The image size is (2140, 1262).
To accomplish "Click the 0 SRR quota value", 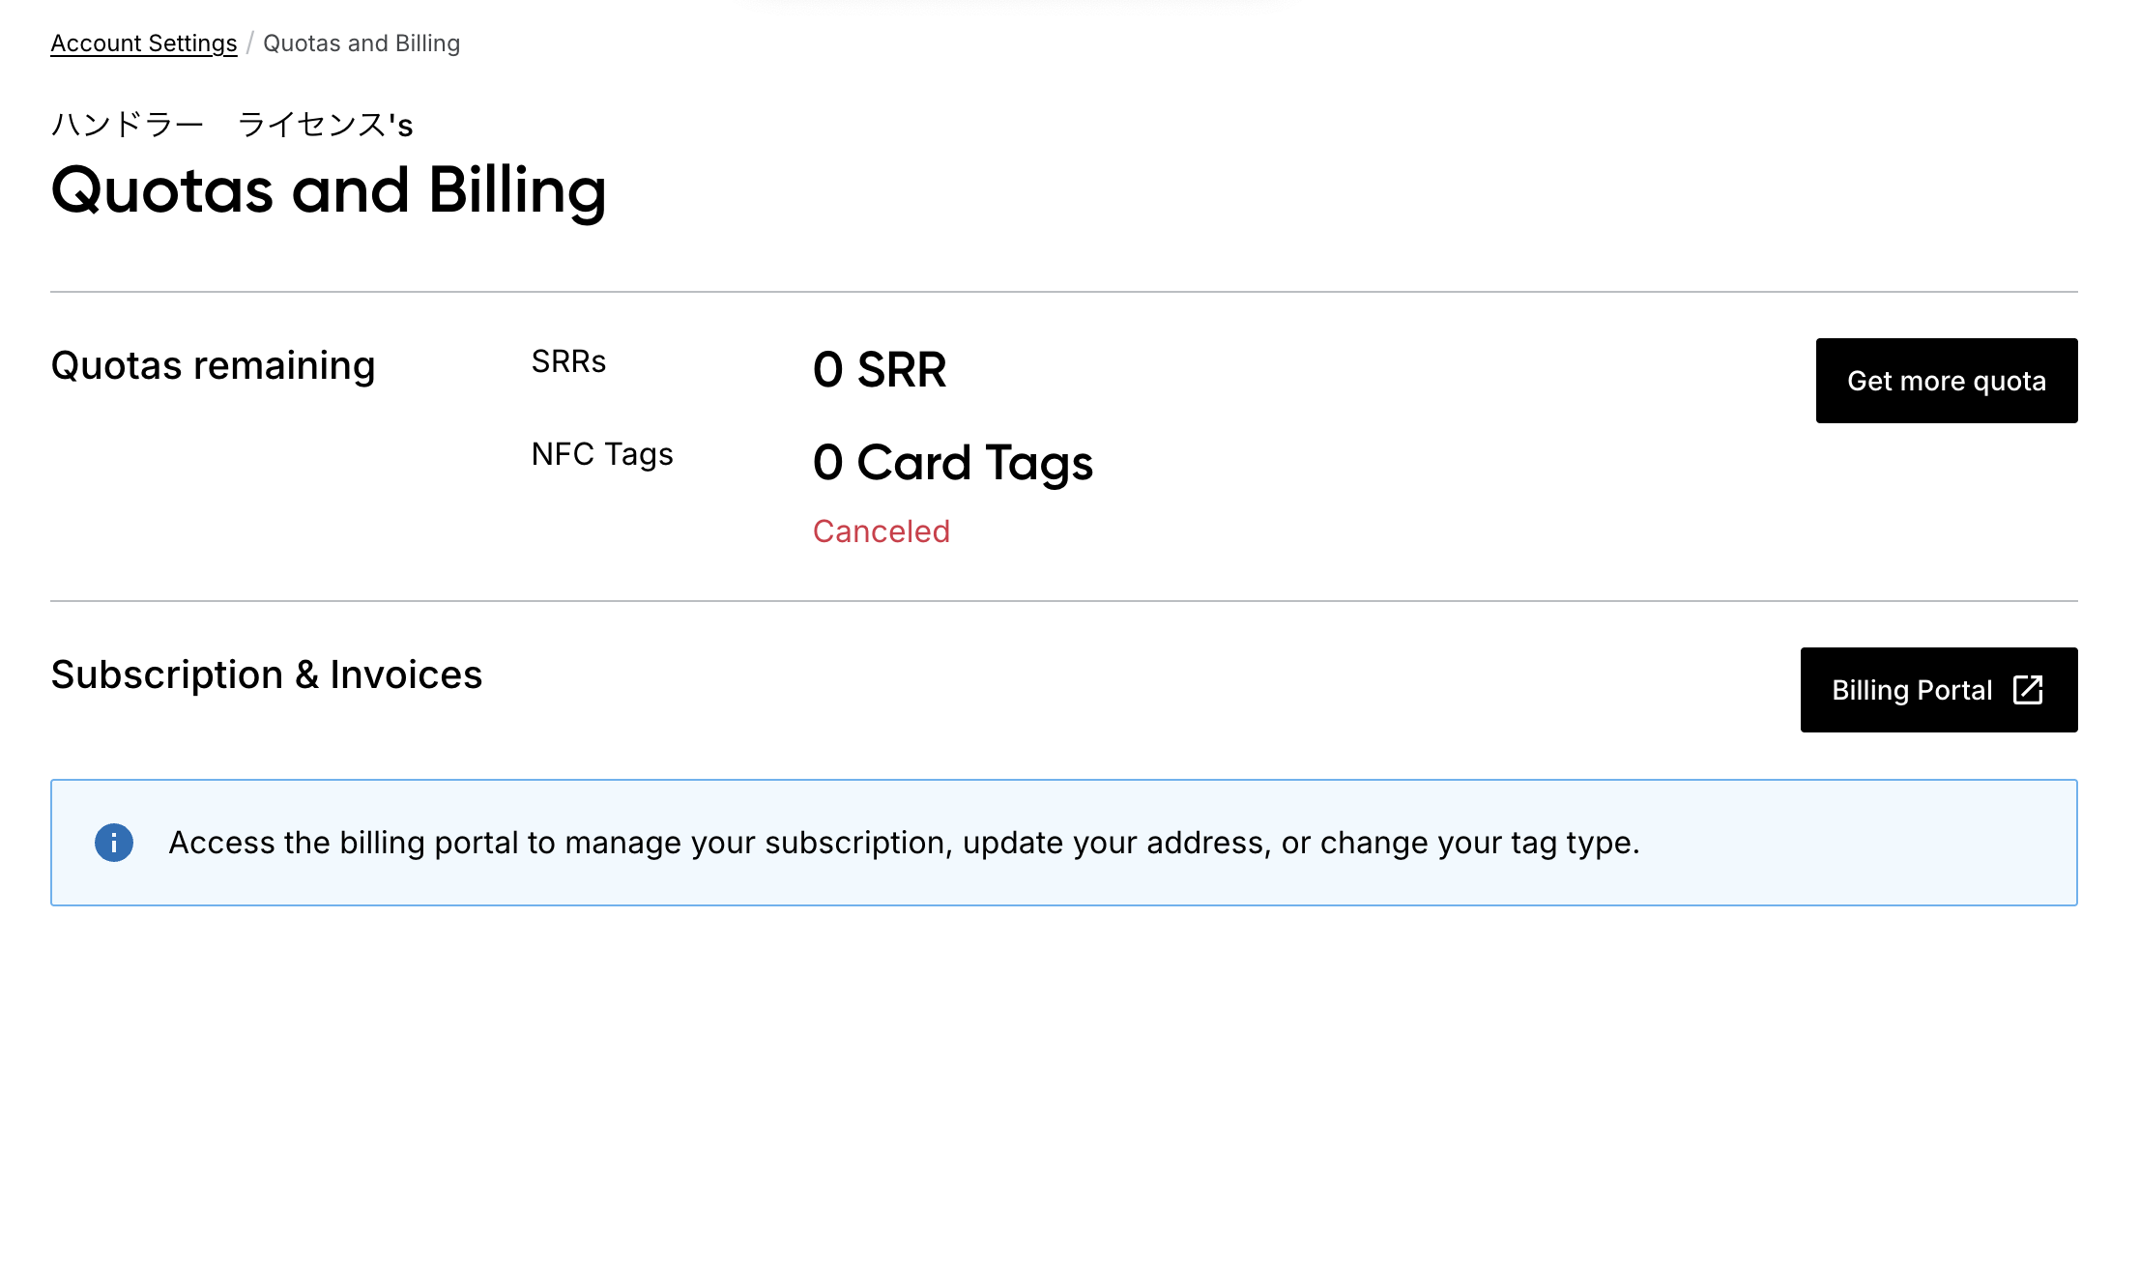I will tap(880, 370).
